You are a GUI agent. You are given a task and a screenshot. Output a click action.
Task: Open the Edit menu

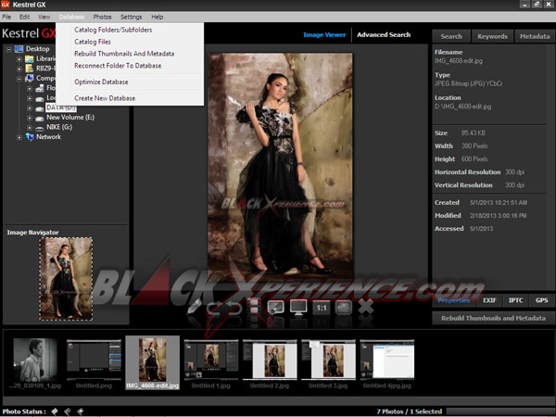pos(24,17)
